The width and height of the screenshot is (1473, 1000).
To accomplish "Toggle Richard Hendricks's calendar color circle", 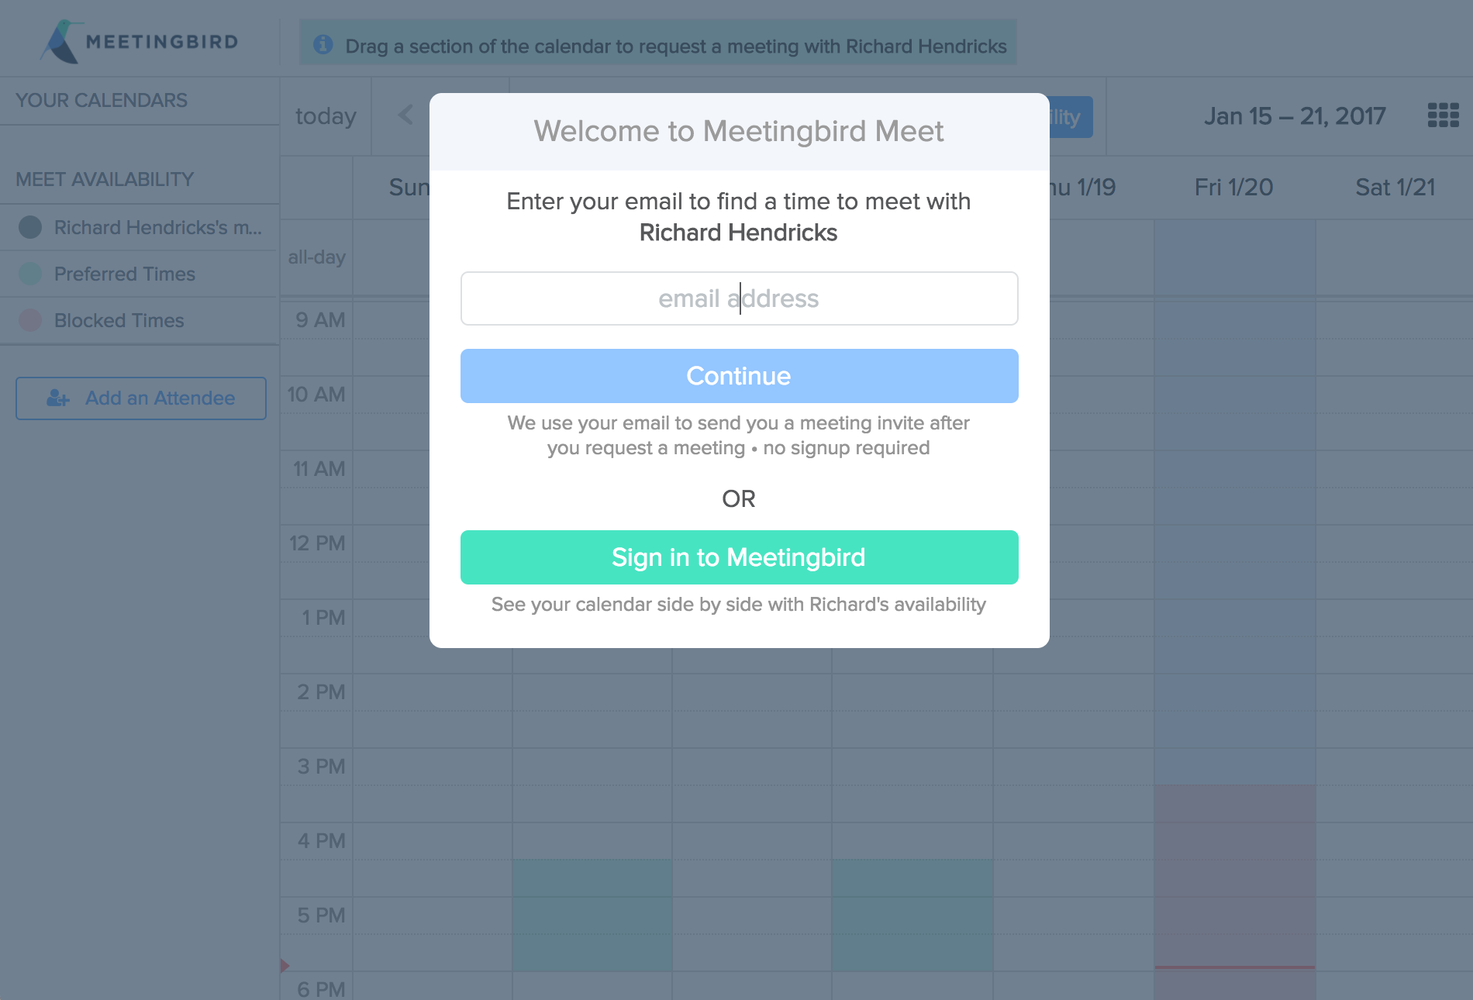I will (30, 227).
